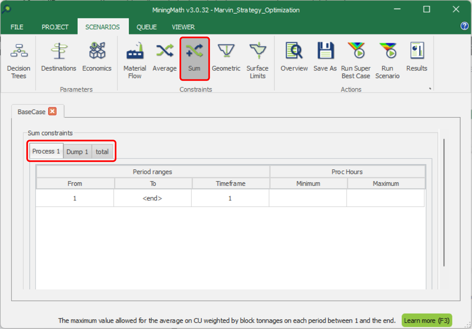Click the Learn more (F3) button
472x329 pixels.
(x=426, y=320)
